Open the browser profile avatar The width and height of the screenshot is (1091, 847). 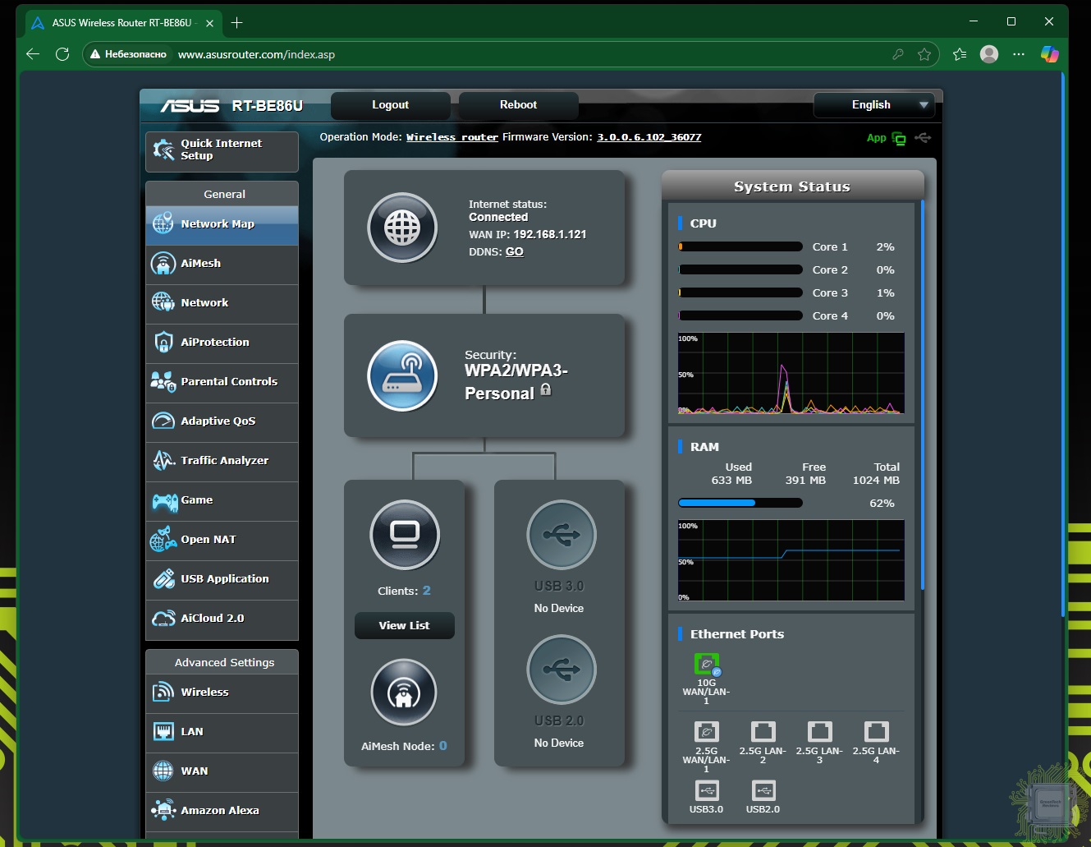pos(989,54)
